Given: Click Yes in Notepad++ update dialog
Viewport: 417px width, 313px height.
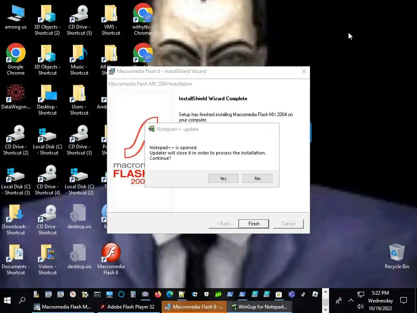Looking at the screenshot, I should point(223,179).
